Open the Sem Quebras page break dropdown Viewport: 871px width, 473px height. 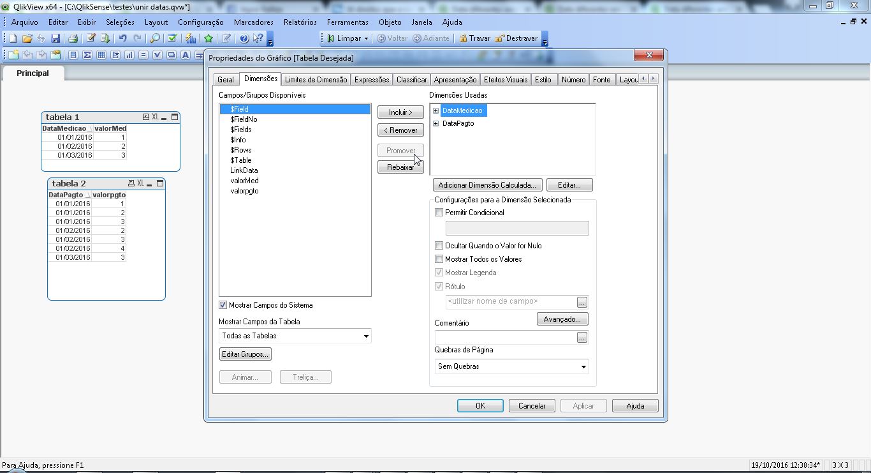click(583, 366)
